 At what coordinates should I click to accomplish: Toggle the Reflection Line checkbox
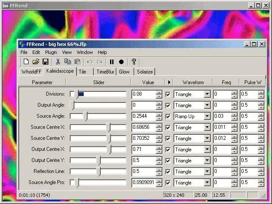click(x=168, y=172)
